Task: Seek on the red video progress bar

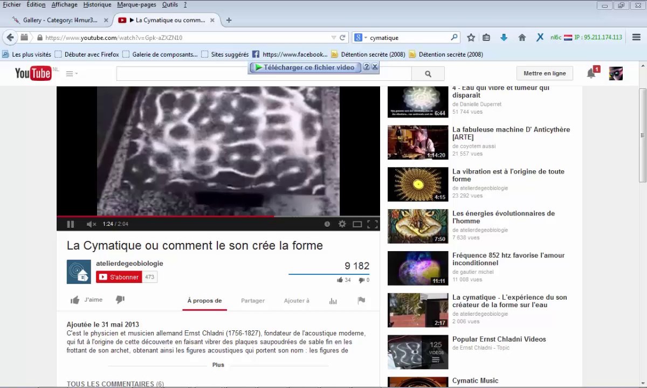Action: pyautogui.click(x=218, y=216)
